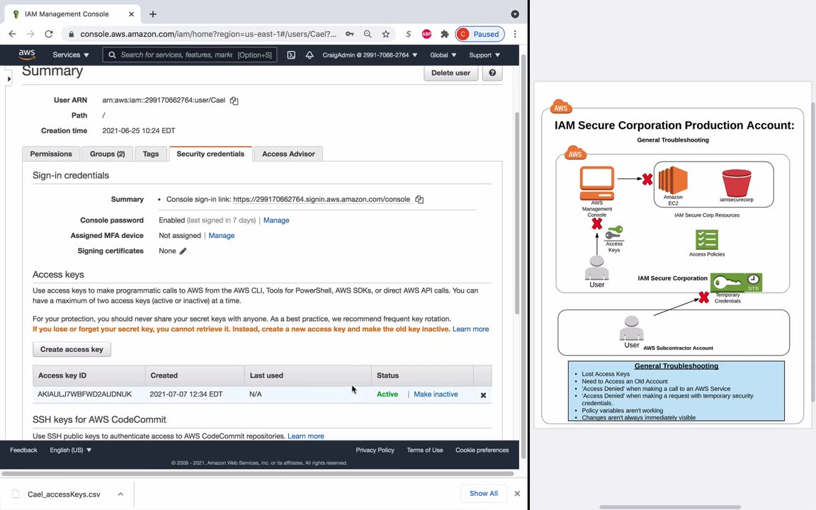Switch to the Permissions tab
Viewport: 816px width, 510px height.
pos(51,154)
